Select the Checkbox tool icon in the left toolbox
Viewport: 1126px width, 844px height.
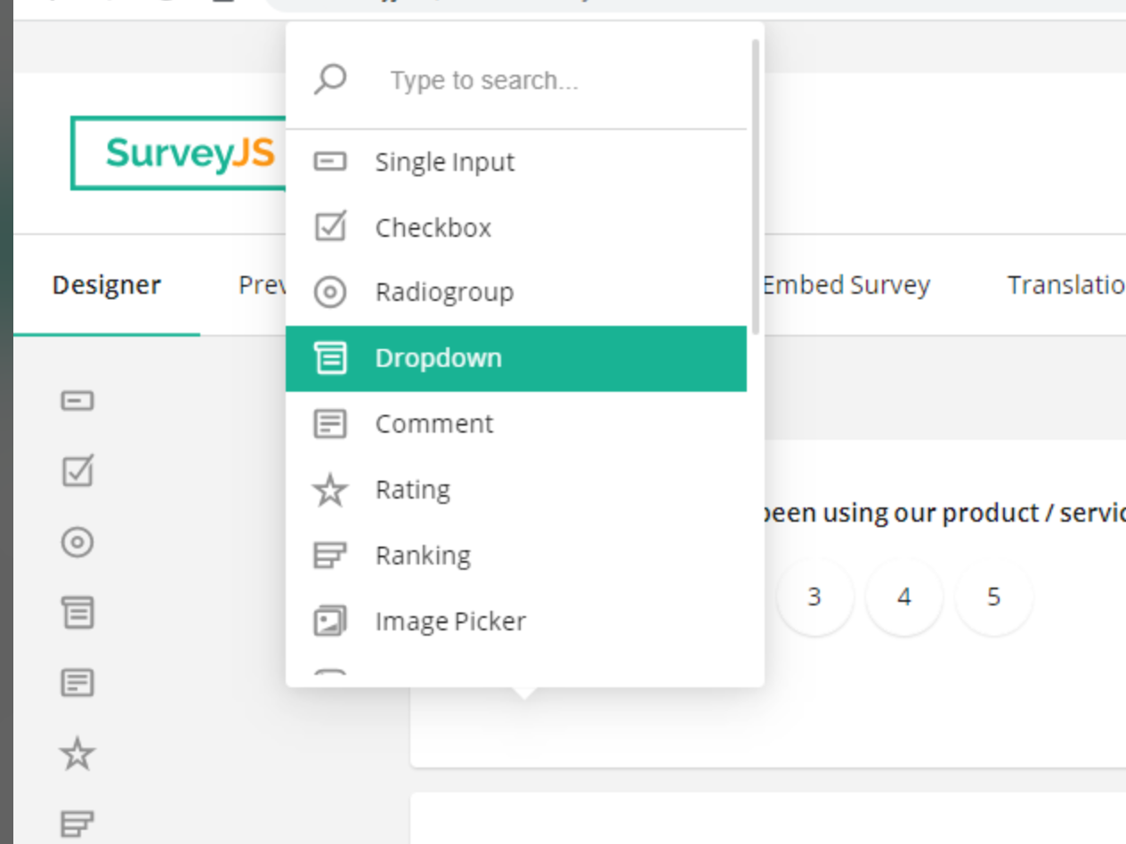click(77, 471)
